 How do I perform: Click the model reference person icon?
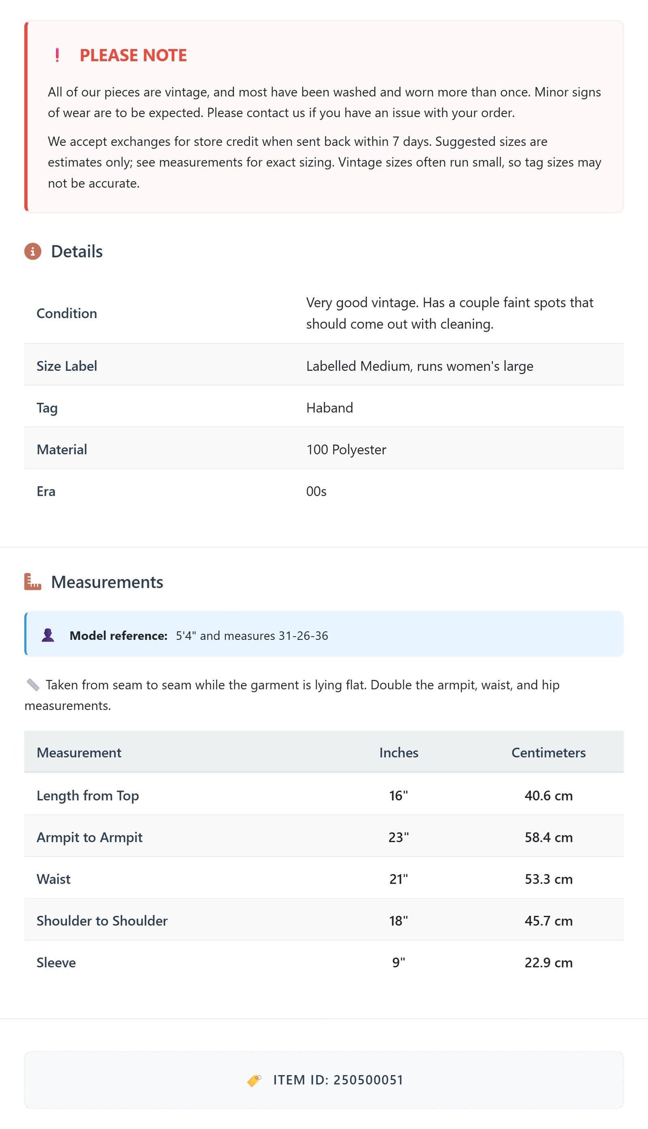pos(48,635)
